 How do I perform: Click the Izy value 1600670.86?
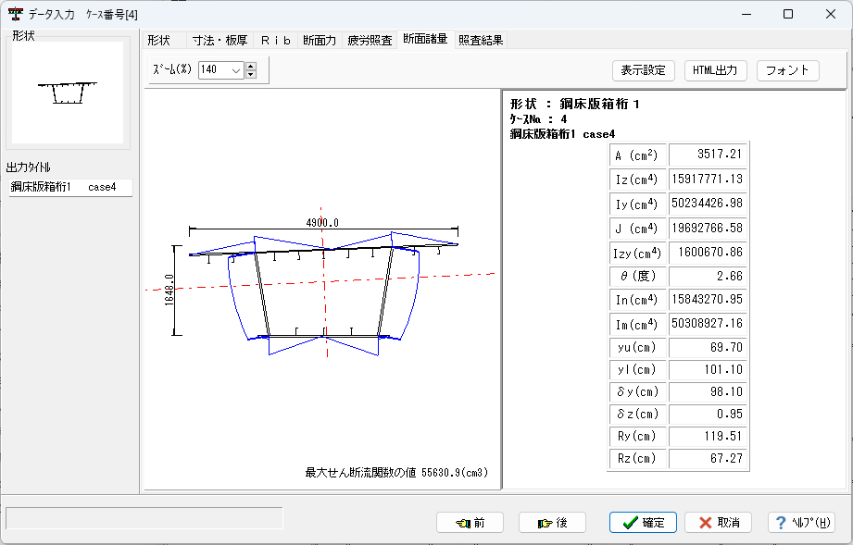pyautogui.click(x=708, y=252)
